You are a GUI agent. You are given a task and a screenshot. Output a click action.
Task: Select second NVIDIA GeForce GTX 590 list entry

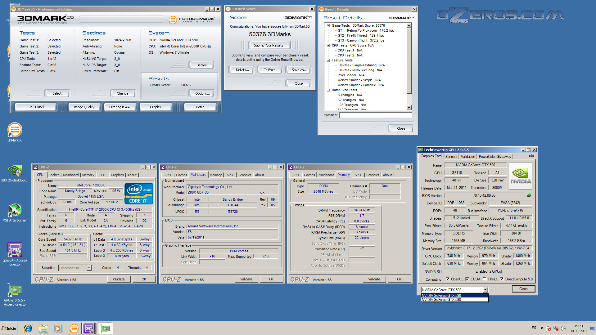click(x=454, y=300)
